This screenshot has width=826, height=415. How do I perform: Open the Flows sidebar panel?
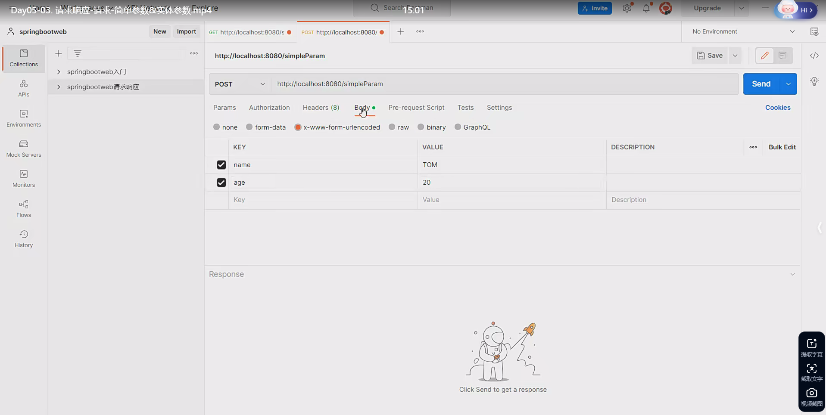coord(24,209)
